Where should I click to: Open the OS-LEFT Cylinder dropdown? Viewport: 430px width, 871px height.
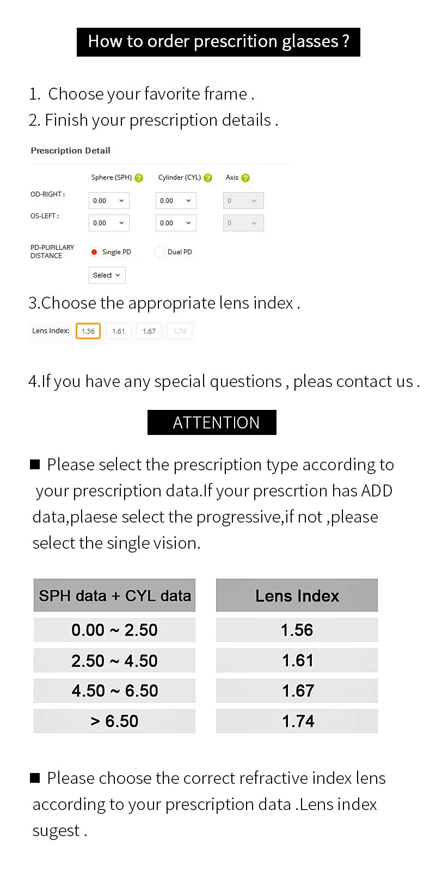(x=176, y=223)
